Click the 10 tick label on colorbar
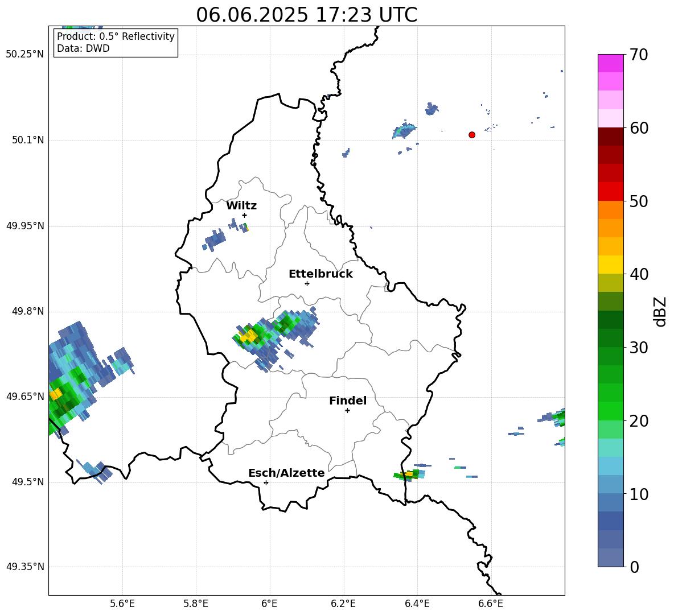Viewport: 674px width, 615px height. coord(638,494)
